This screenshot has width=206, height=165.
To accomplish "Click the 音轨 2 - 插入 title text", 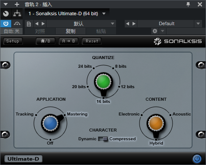I will [x=38, y=4].
